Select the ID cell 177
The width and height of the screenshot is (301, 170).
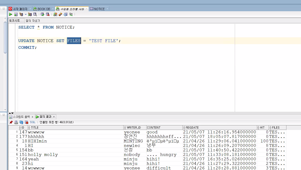23,137
